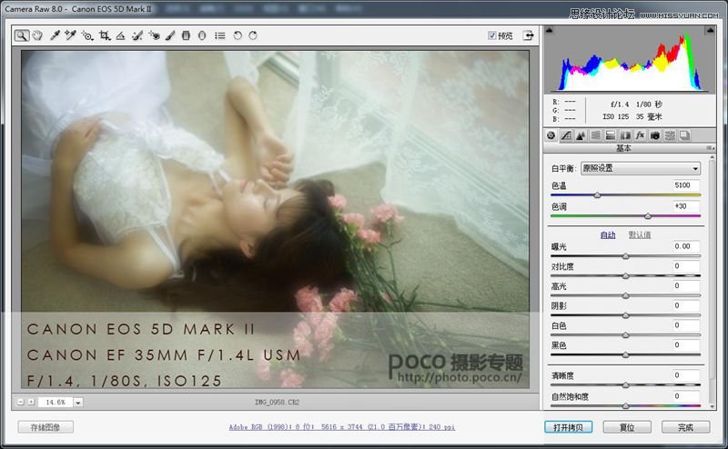The width and height of the screenshot is (728, 449).
Task: Click the 自然饱和度 vibrance value field
Action: pyautogui.click(x=686, y=396)
